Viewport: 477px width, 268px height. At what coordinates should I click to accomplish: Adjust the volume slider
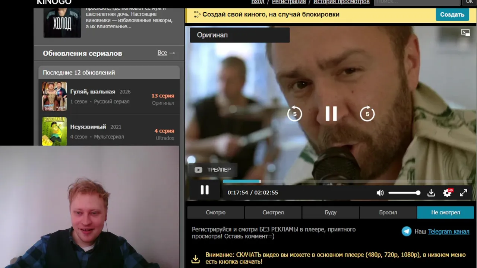(404, 193)
